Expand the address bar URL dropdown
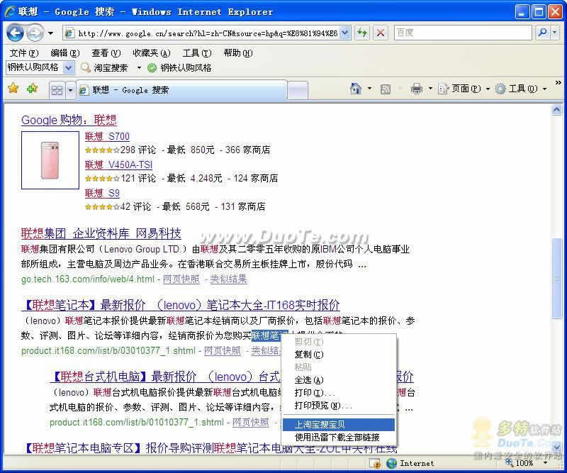The width and height of the screenshot is (567, 473). tap(345, 33)
